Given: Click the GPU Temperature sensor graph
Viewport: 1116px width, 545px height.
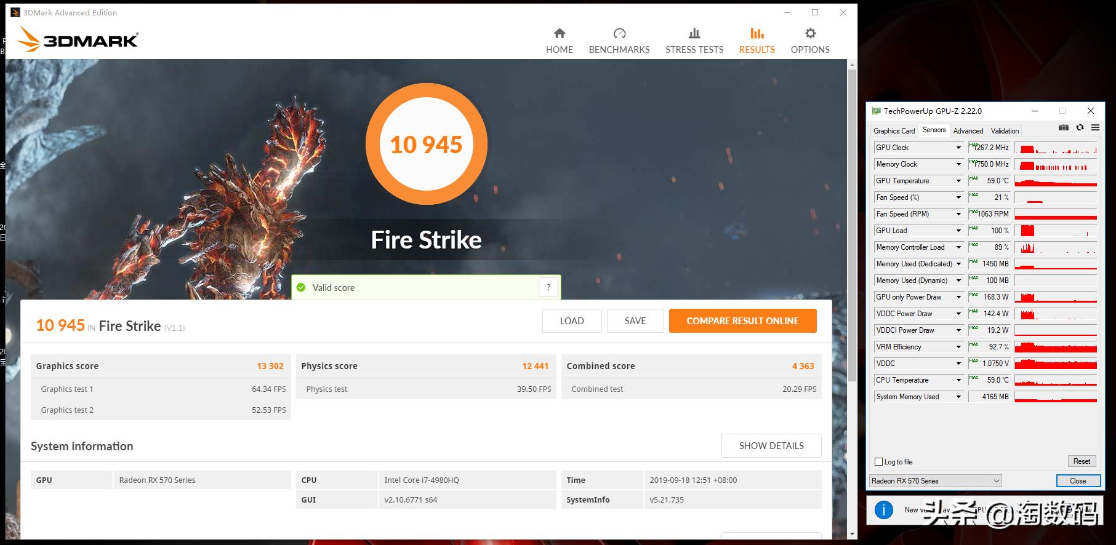Looking at the screenshot, I should (1056, 181).
